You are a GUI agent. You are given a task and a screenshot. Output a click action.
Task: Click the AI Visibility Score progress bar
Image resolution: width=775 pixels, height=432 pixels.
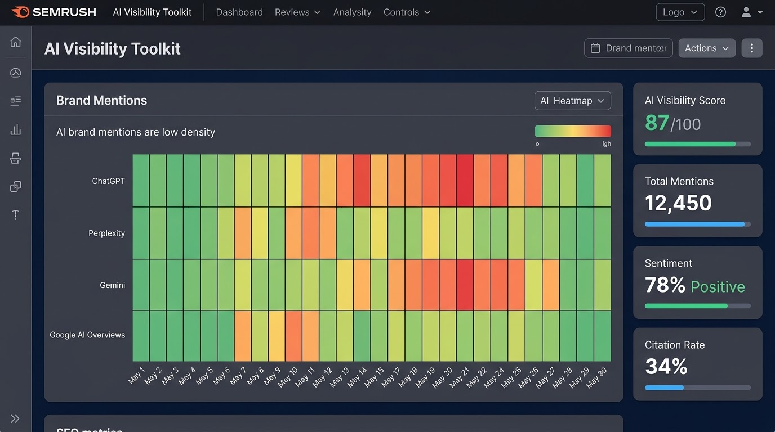pyautogui.click(x=698, y=144)
